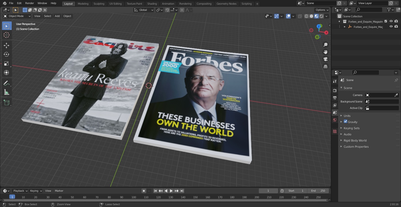401x207 pixels.
Task: Click the pan view hand icon
Action: pos(325,52)
